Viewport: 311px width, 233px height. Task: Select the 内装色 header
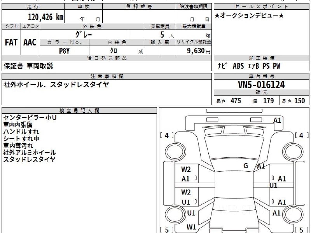click(117, 42)
